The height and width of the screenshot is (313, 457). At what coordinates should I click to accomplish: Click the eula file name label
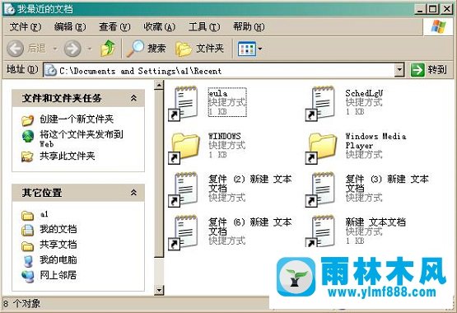[x=218, y=94]
